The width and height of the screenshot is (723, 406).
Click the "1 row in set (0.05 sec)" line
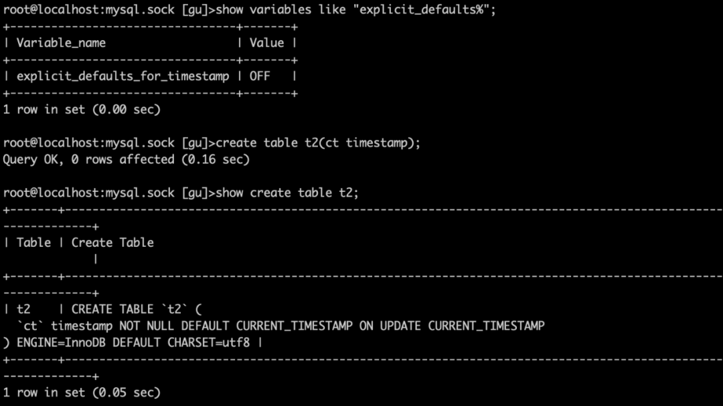(82, 392)
